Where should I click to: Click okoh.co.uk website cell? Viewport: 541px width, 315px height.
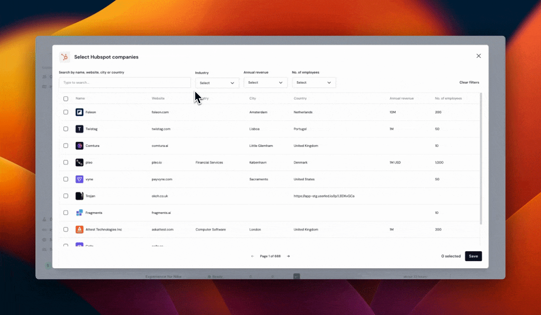(x=160, y=196)
